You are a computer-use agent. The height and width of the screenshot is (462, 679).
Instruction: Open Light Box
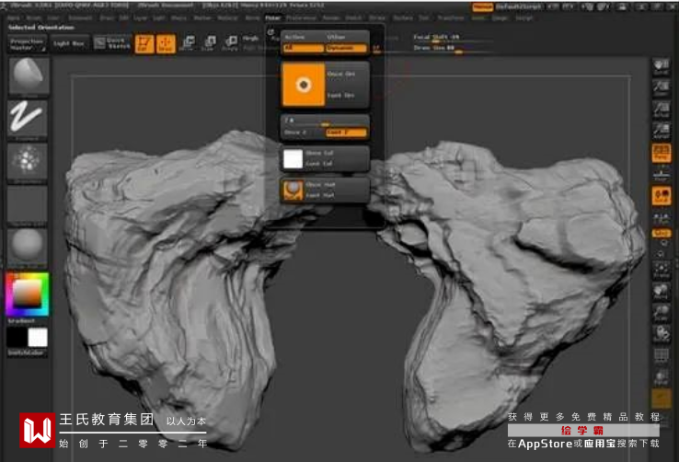pos(69,44)
